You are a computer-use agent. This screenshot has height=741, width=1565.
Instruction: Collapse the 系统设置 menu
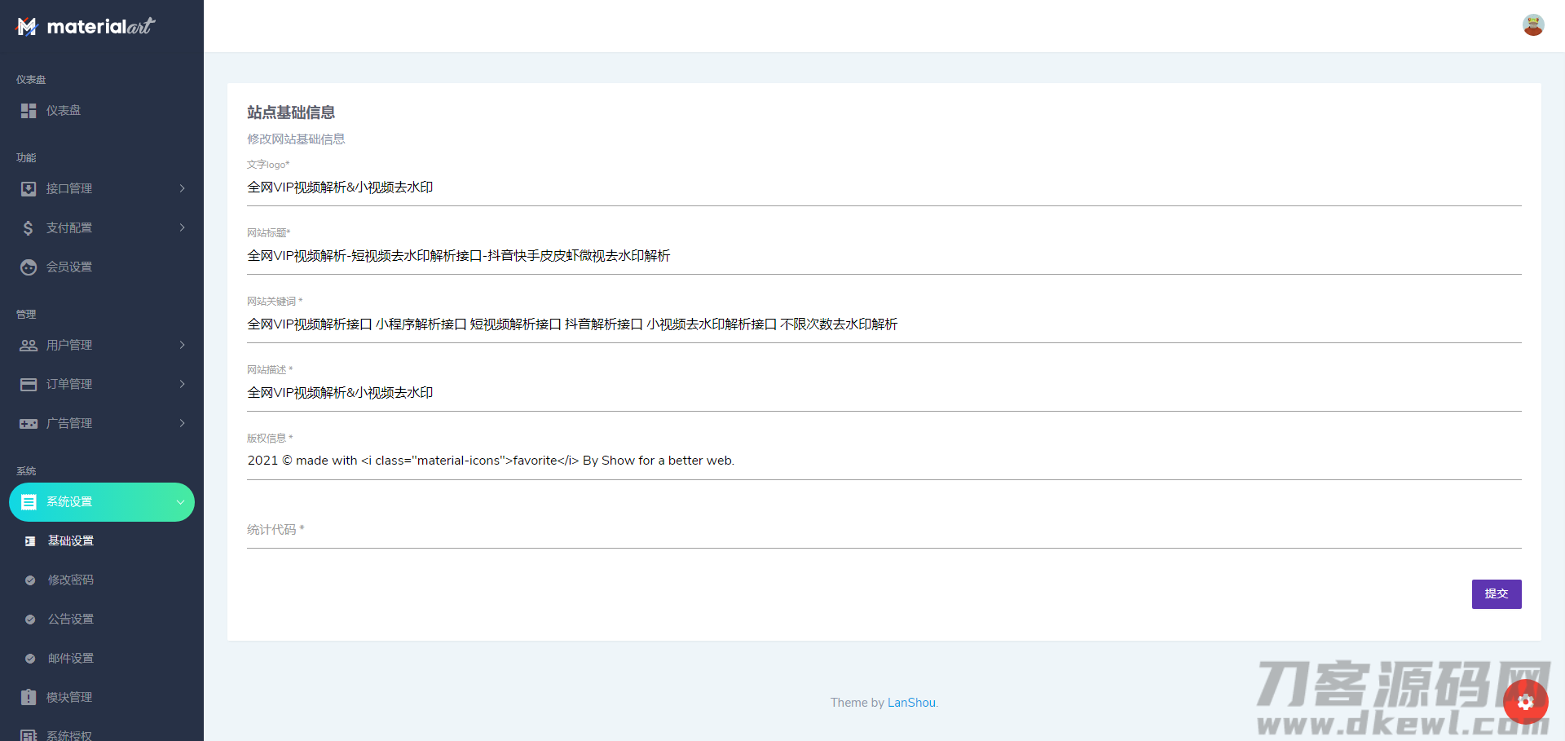(180, 502)
